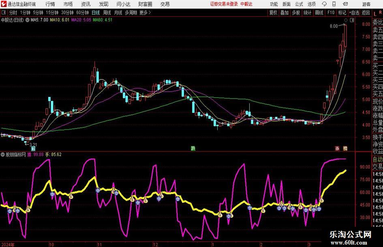Click the 画线 drawing toolbar button
383x247 pixels.
coord(319,13)
